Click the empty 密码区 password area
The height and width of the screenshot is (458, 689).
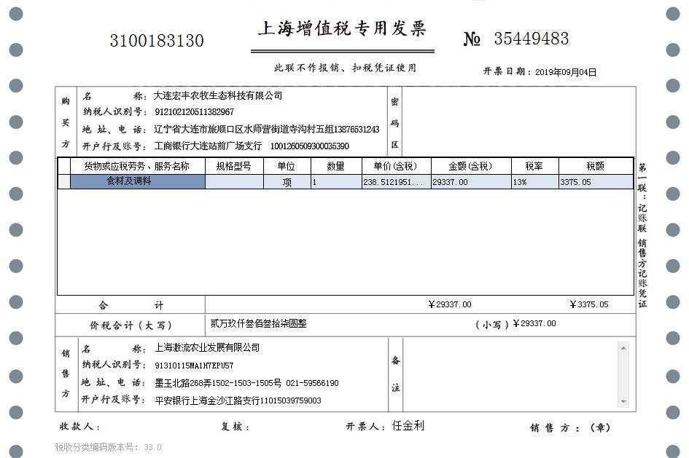pyautogui.click(x=518, y=120)
